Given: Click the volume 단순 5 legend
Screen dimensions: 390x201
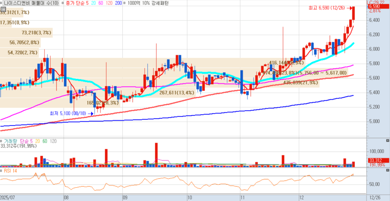Looking at the screenshot, I should click(26, 141).
